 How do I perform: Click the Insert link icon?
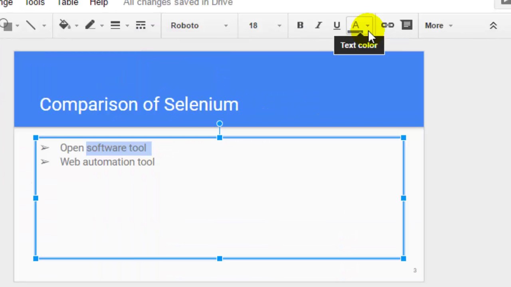click(x=387, y=25)
